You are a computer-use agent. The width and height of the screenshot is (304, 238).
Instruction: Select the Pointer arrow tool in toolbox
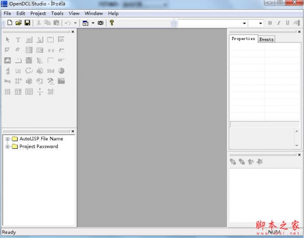click(x=8, y=39)
